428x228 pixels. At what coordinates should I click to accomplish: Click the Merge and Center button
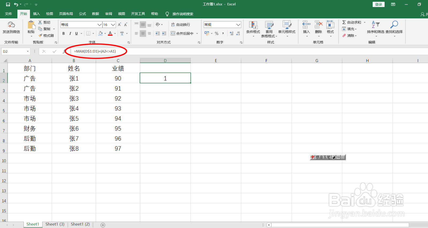(x=182, y=33)
